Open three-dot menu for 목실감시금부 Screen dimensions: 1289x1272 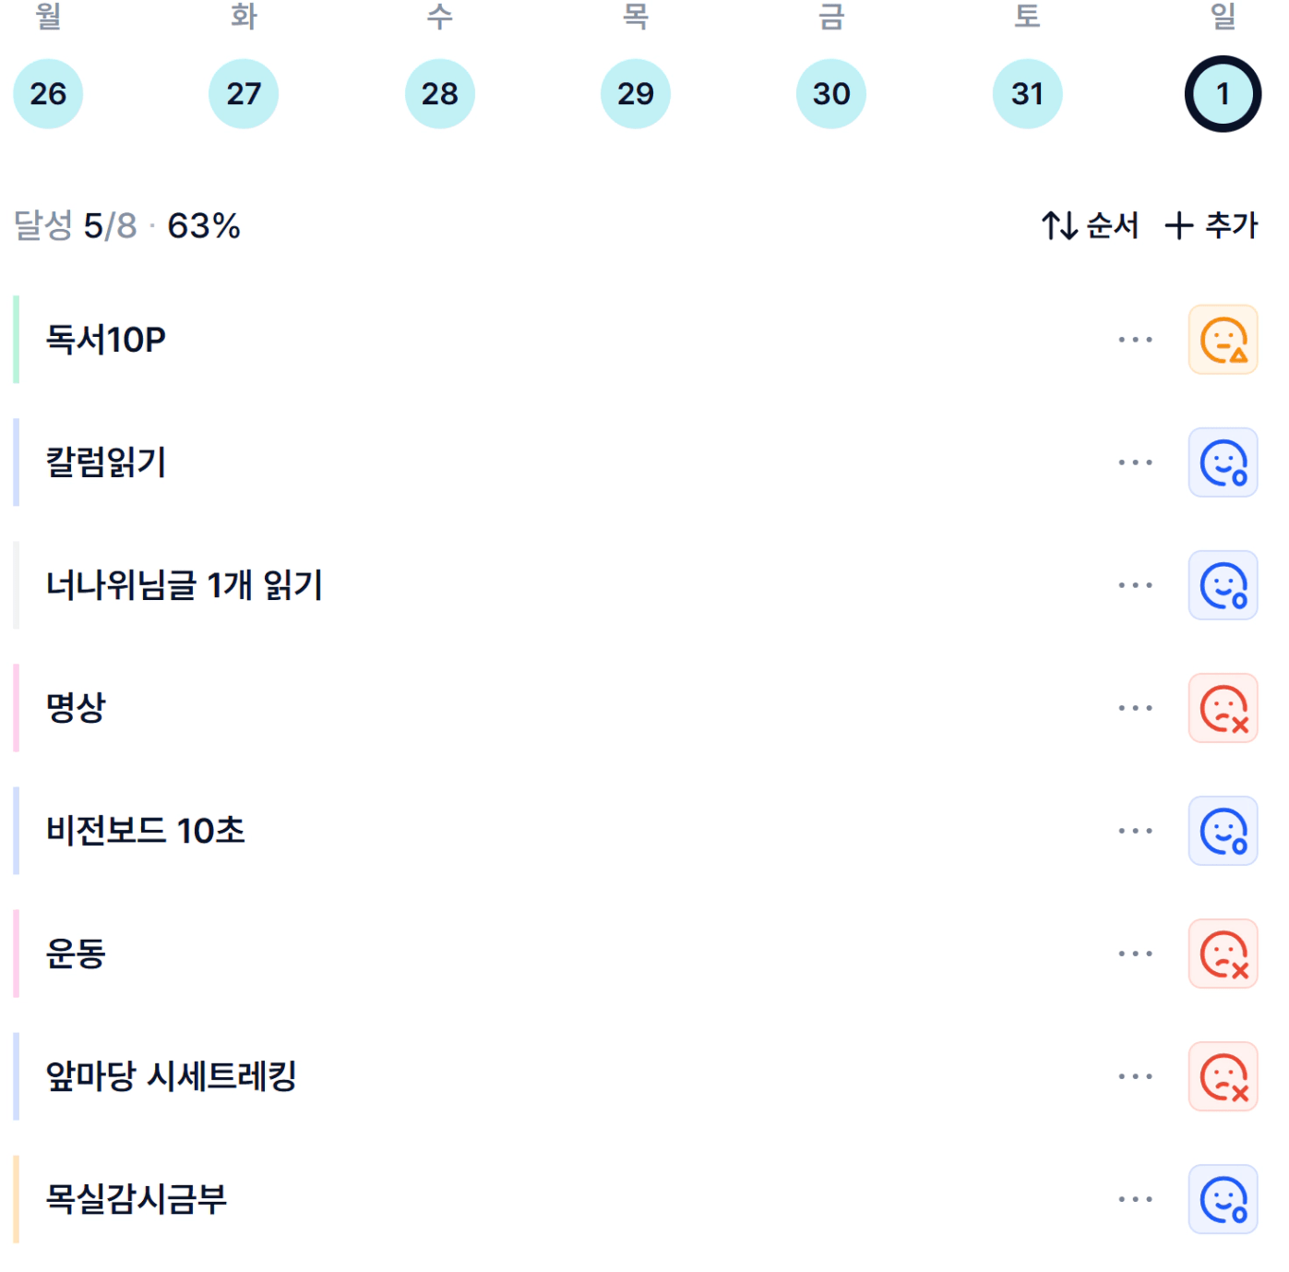tap(1135, 1199)
